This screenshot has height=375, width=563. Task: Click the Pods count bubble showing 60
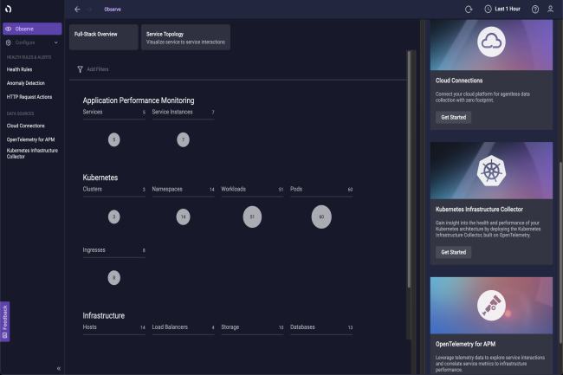pos(321,217)
